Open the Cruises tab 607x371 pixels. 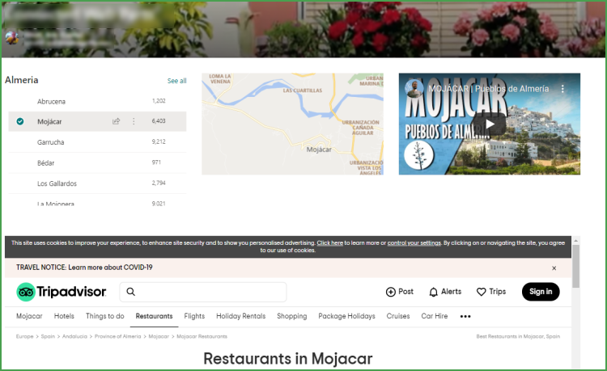[x=398, y=316]
